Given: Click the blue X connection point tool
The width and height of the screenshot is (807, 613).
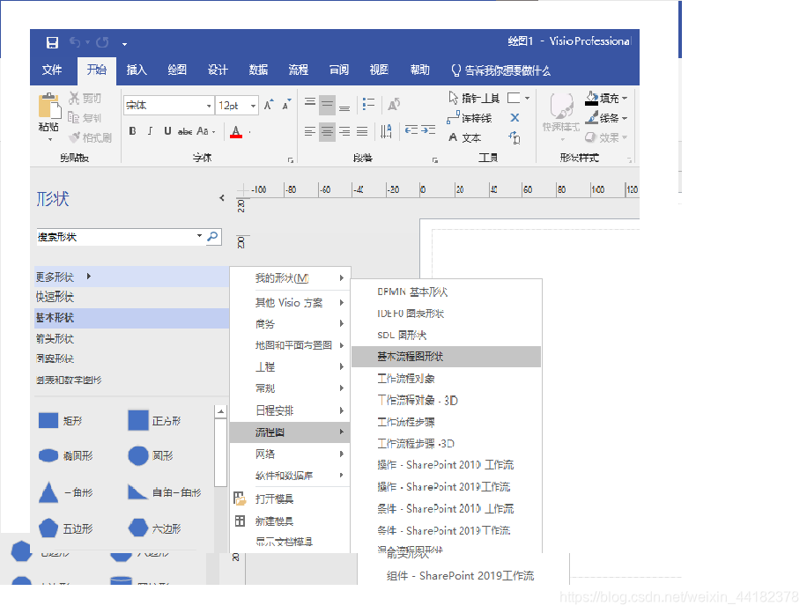Looking at the screenshot, I should tap(515, 118).
